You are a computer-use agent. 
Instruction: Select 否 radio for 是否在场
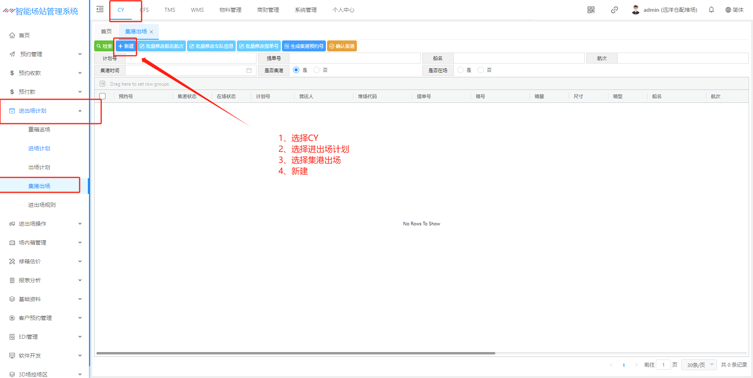pyautogui.click(x=480, y=70)
